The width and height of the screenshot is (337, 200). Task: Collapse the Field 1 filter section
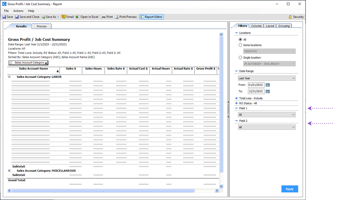pos(236,108)
